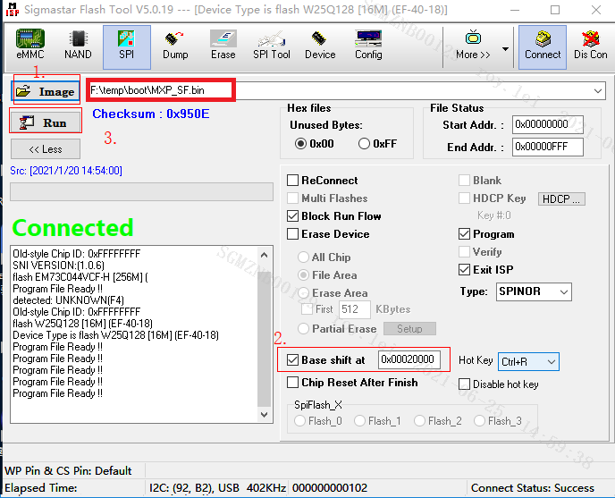Screen dimensions: 615x498
Task: Click the HDCP ... button
Action: tap(561, 199)
